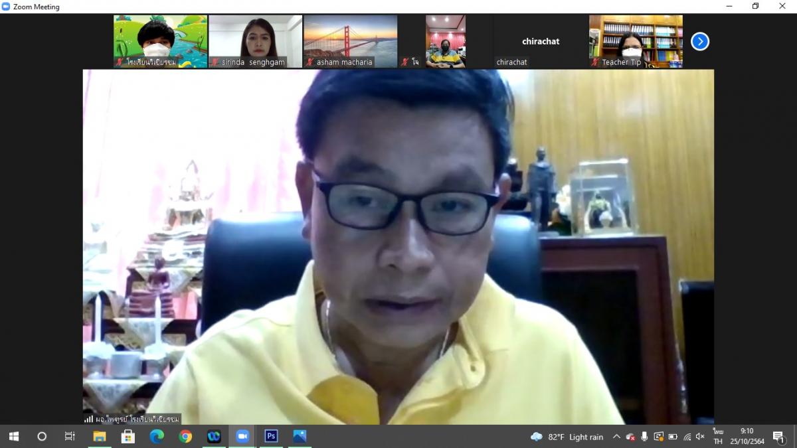Open Microsoft Store from the taskbar

pos(128,436)
